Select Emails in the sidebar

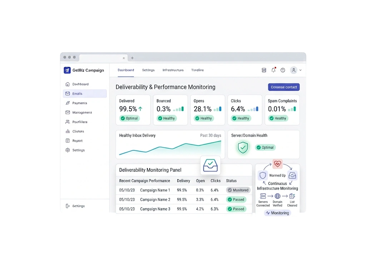(85, 94)
